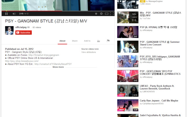The image size is (187, 117).
Task: Play the Mix PSY Gangnam Style playlist thumbnail
Action: pyautogui.click(x=128, y=17)
